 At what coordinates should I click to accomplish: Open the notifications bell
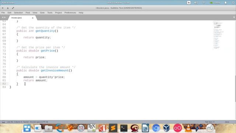(225, 3)
